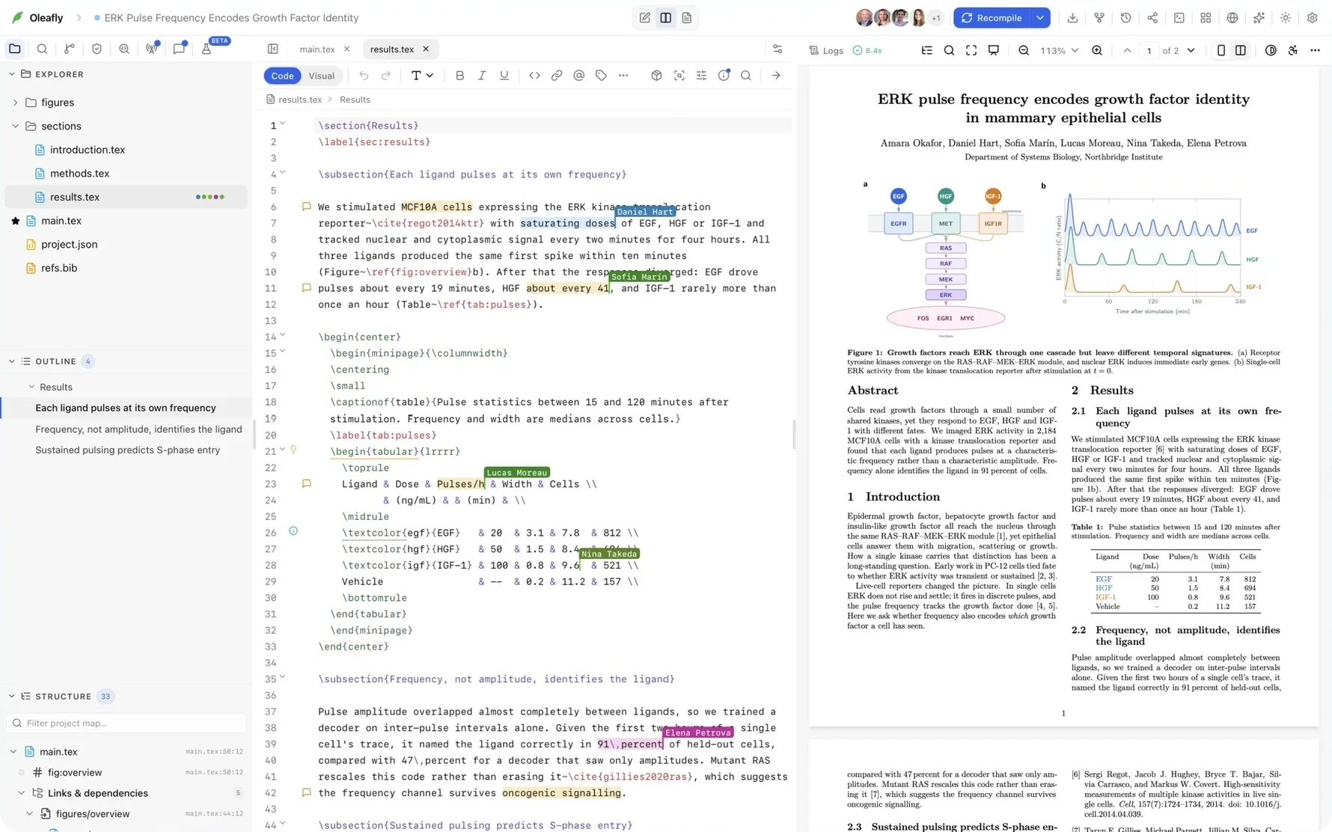Viewport: 1332px width, 832px height.
Task: Open Recompile options dropdown arrow
Action: (x=1040, y=18)
